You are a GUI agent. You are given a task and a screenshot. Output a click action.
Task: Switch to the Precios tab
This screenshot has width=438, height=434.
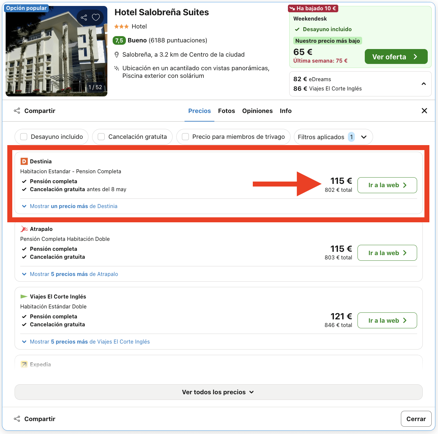point(199,111)
